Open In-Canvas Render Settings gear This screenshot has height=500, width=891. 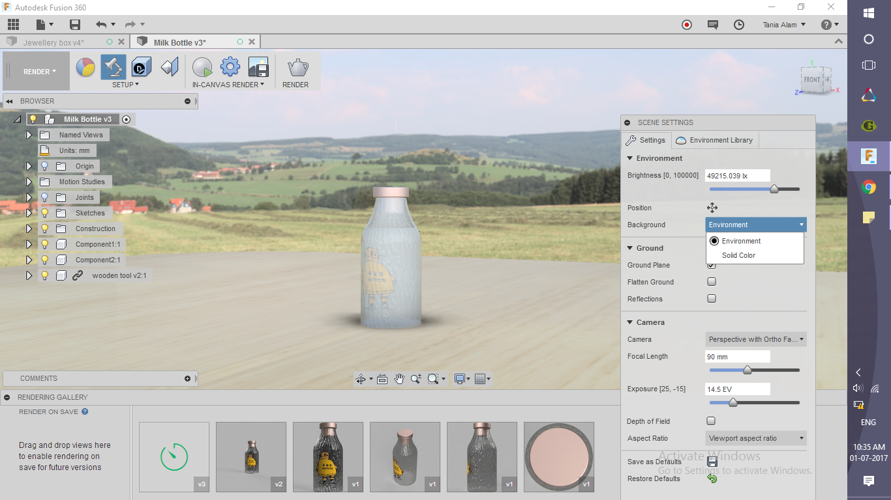point(230,67)
